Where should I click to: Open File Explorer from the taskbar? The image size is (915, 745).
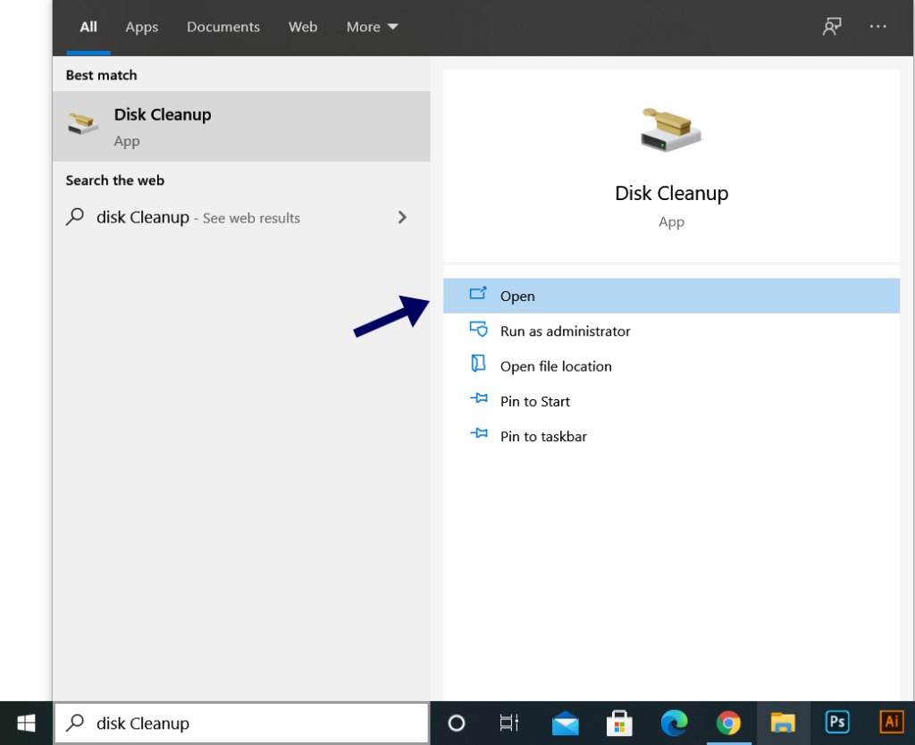pyautogui.click(x=783, y=723)
